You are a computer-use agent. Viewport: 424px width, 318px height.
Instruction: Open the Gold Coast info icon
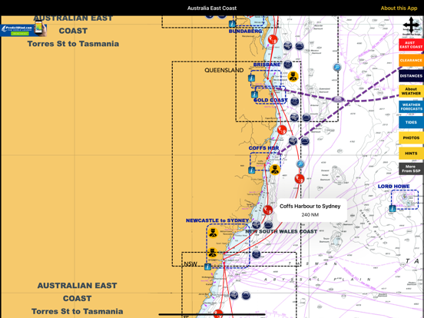click(x=254, y=94)
